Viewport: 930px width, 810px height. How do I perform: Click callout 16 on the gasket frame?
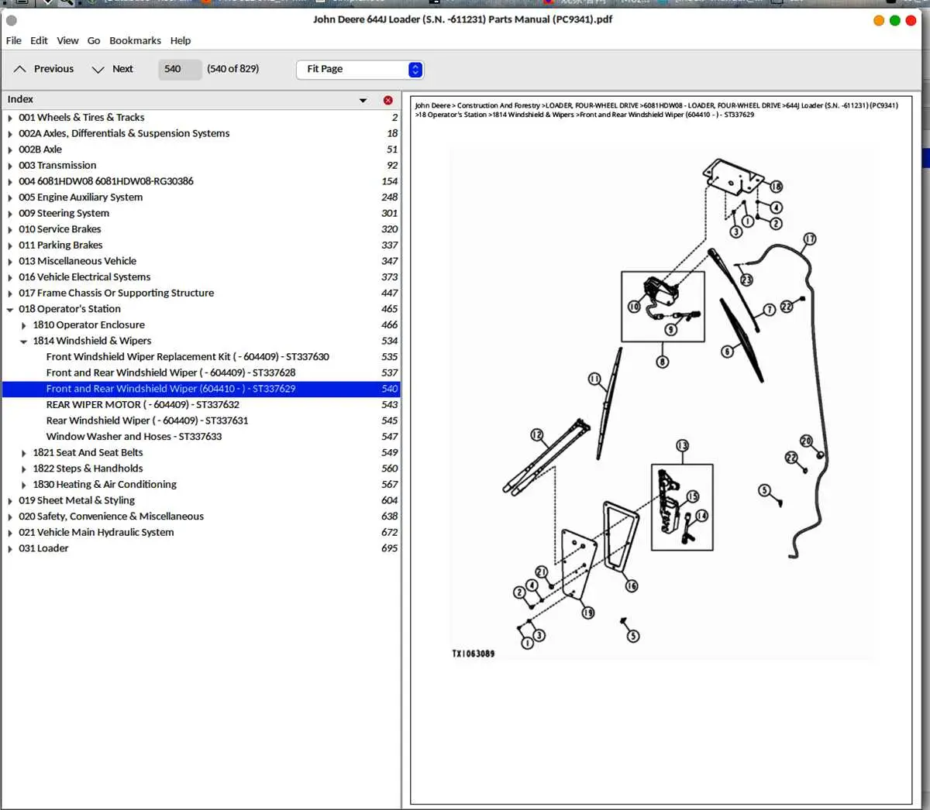pyautogui.click(x=632, y=586)
